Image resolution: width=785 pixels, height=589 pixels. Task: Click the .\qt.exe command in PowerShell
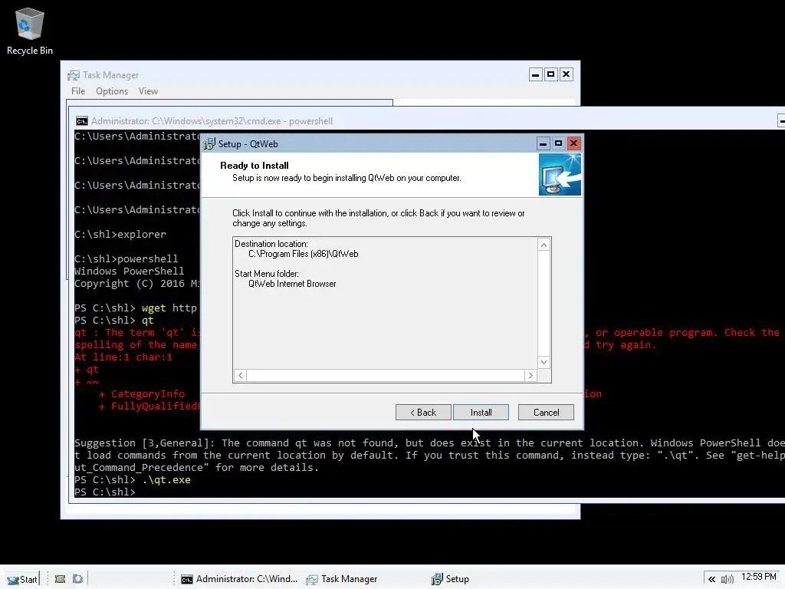[166, 480]
